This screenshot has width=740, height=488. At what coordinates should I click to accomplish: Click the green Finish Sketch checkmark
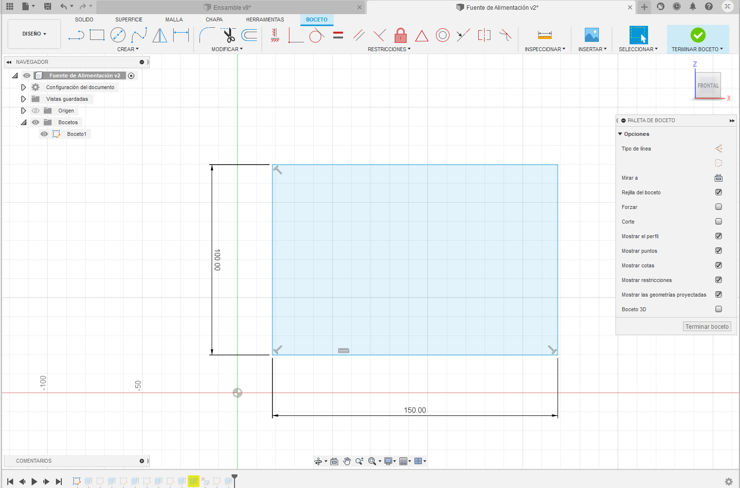(698, 35)
